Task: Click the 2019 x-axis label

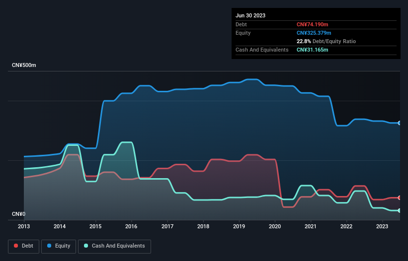Action: pyautogui.click(x=239, y=226)
